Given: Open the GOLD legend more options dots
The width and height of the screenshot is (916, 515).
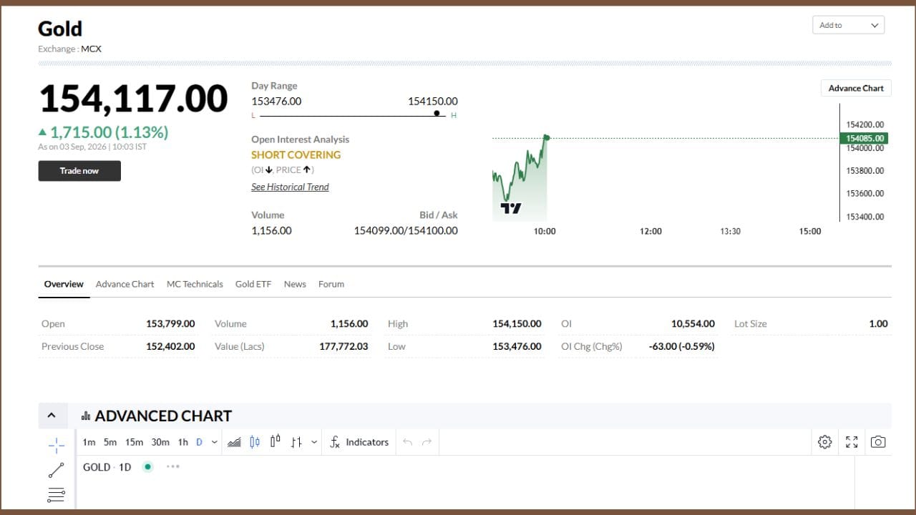Looking at the screenshot, I should pos(172,466).
